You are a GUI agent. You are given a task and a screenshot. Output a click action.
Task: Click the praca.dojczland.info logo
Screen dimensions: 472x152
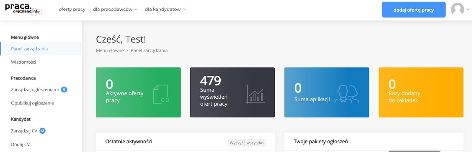(23, 9)
